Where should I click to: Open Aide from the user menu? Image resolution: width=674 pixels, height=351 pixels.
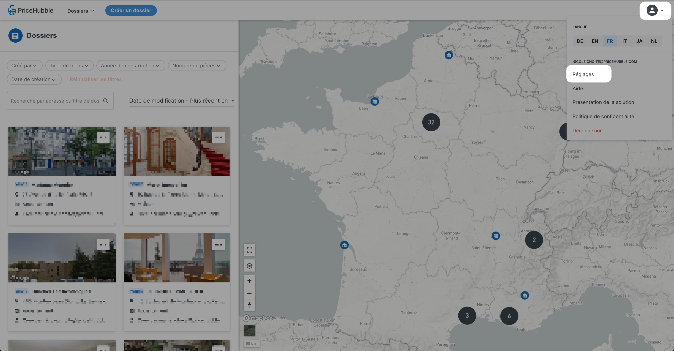pyautogui.click(x=578, y=88)
